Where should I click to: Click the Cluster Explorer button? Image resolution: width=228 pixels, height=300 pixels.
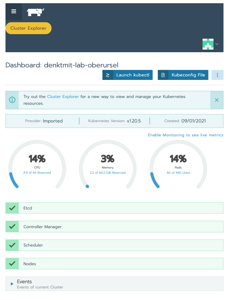(28, 28)
